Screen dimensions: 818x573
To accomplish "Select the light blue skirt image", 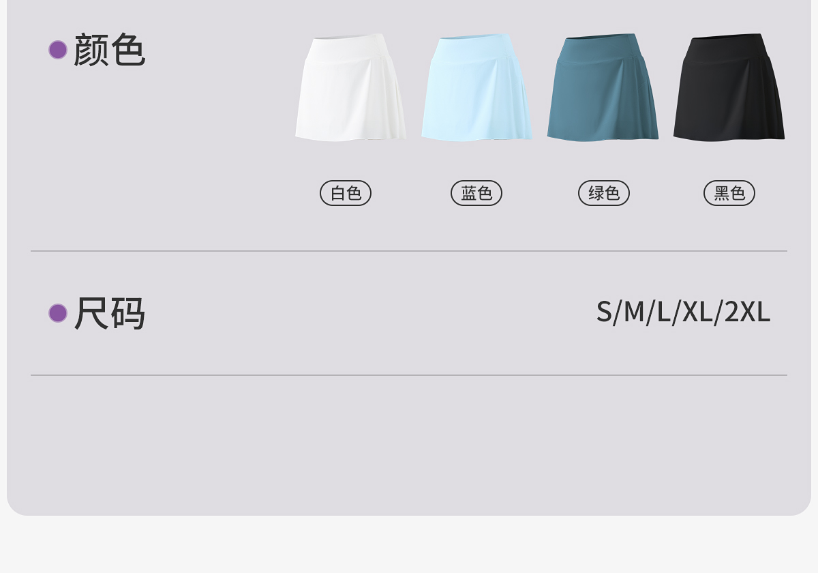I will [476, 87].
